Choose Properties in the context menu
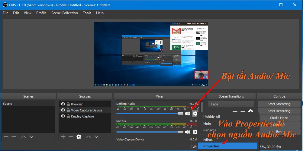Screen dimensions: 303x151 click(211, 146)
